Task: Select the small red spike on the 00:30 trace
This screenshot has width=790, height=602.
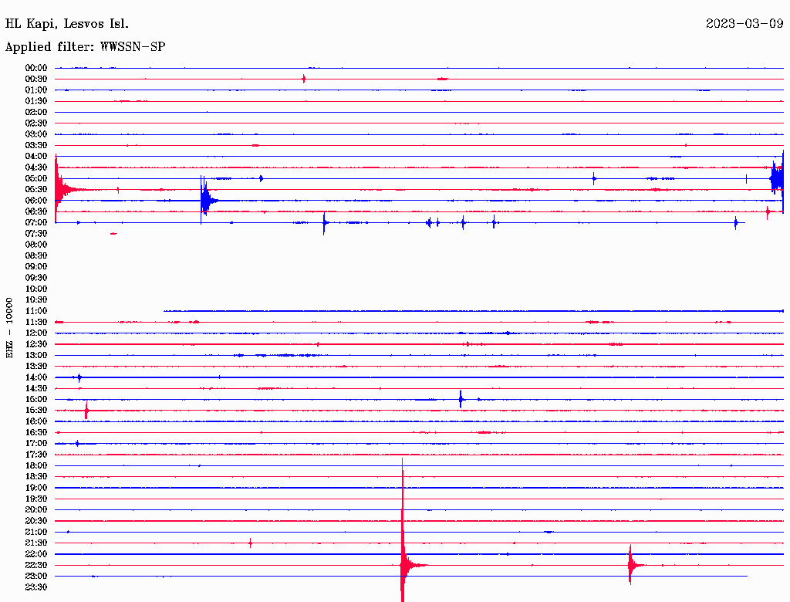Action: tap(304, 79)
